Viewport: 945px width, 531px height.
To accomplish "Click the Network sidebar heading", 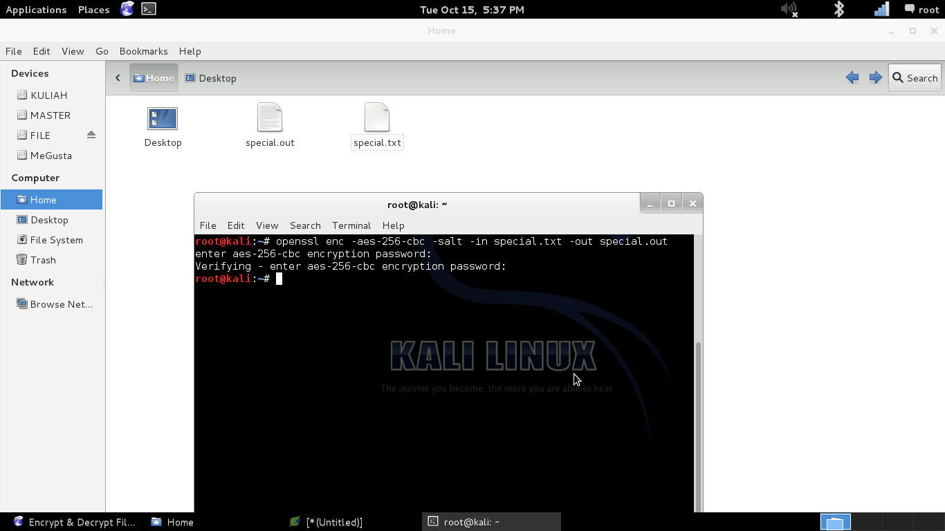I will (x=33, y=282).
